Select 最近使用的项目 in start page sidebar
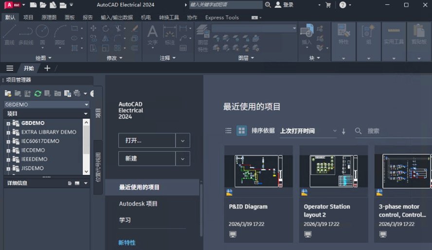The image size is (432, 250). pos(152,187)
